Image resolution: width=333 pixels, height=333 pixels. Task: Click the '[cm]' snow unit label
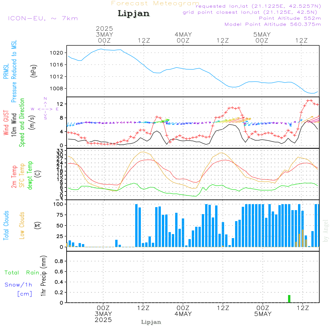coord(25,294)
